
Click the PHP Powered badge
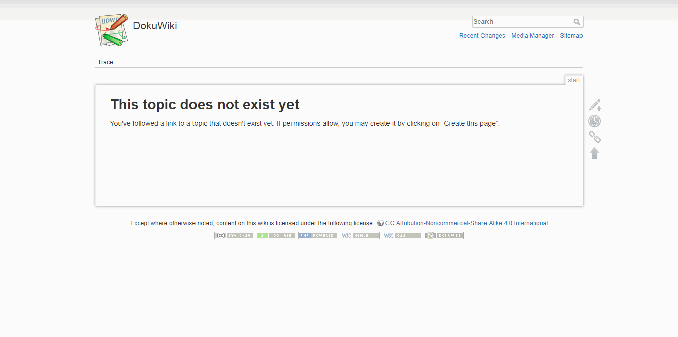(x=318, y=235)
